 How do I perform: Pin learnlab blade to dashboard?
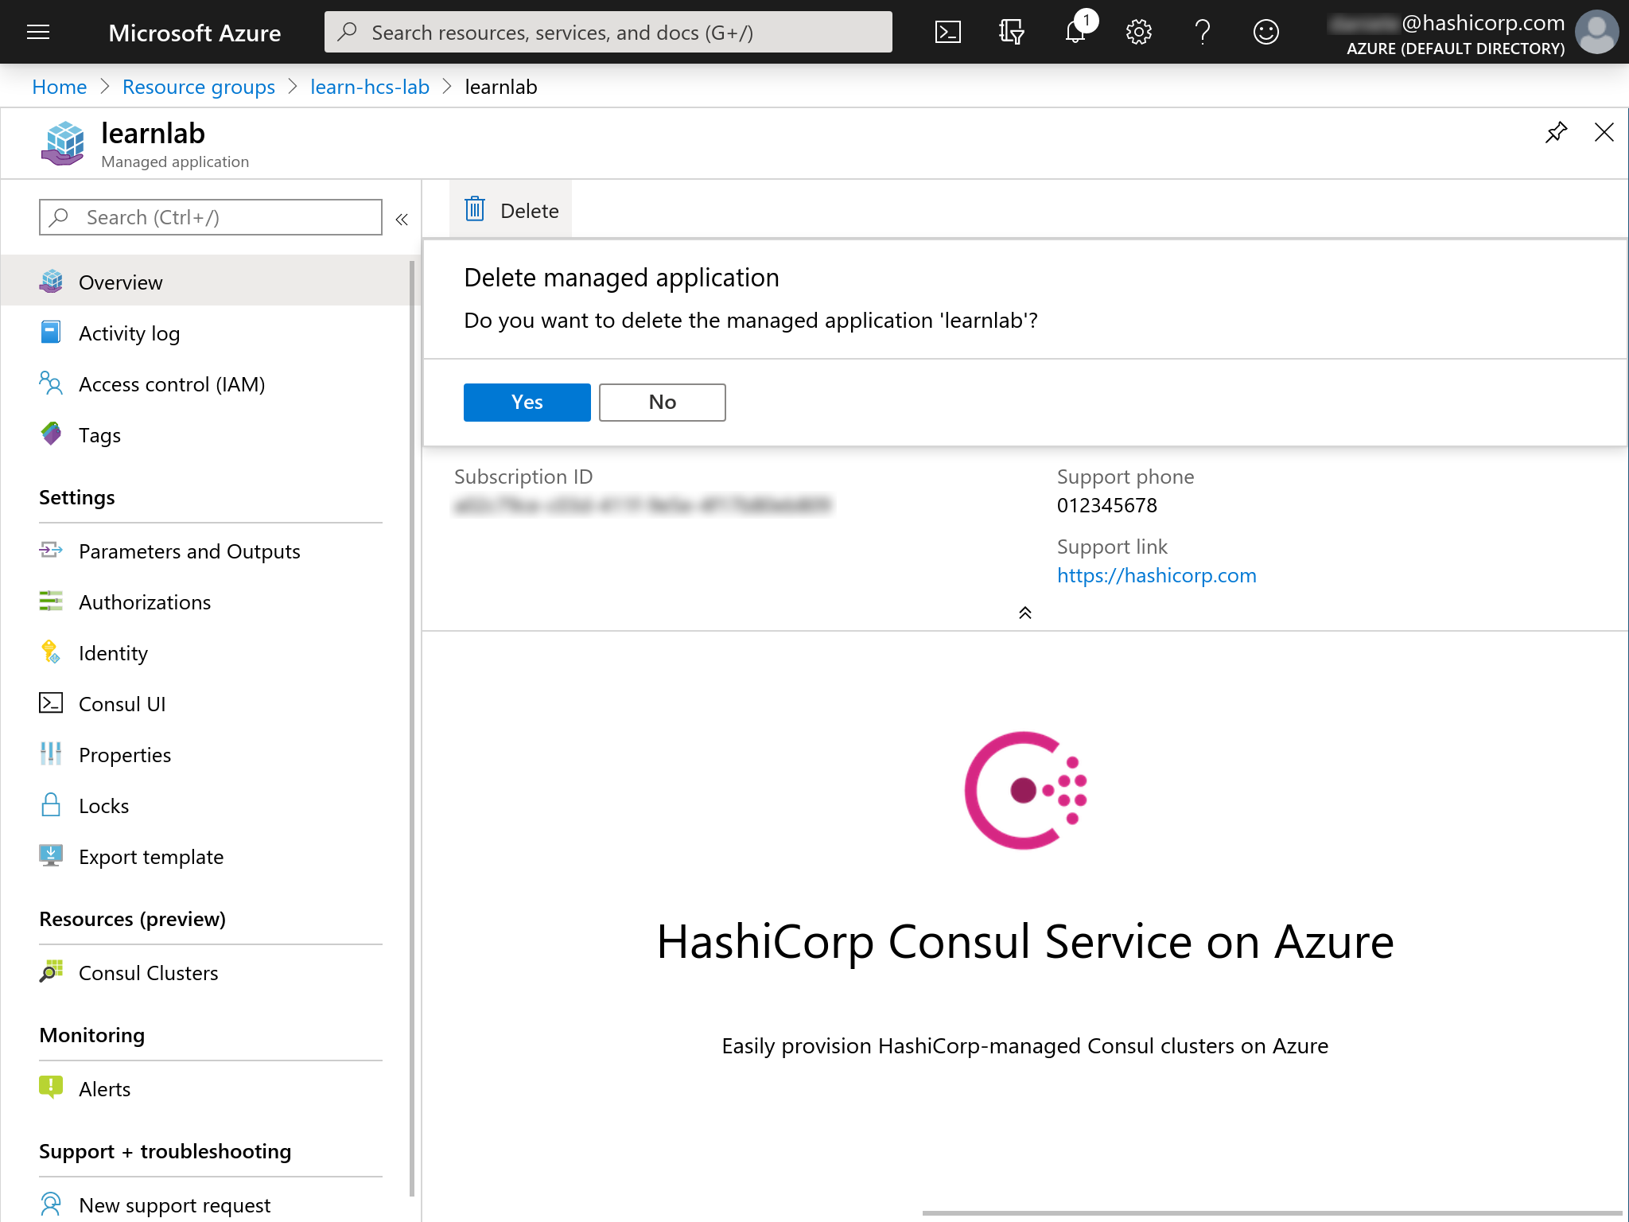(x=1556, y=132)
